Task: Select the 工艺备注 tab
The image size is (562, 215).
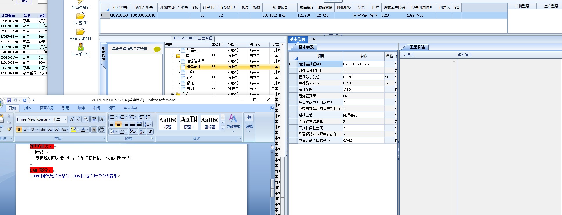Action: coord(417,47)
